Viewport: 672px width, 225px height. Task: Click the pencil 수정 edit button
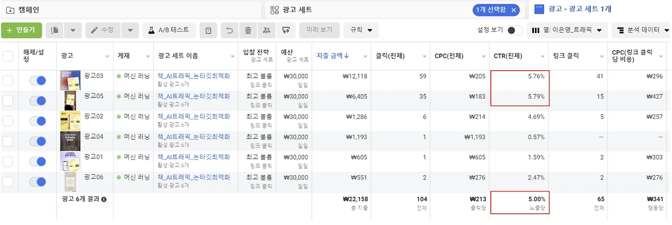pos(103,30)
